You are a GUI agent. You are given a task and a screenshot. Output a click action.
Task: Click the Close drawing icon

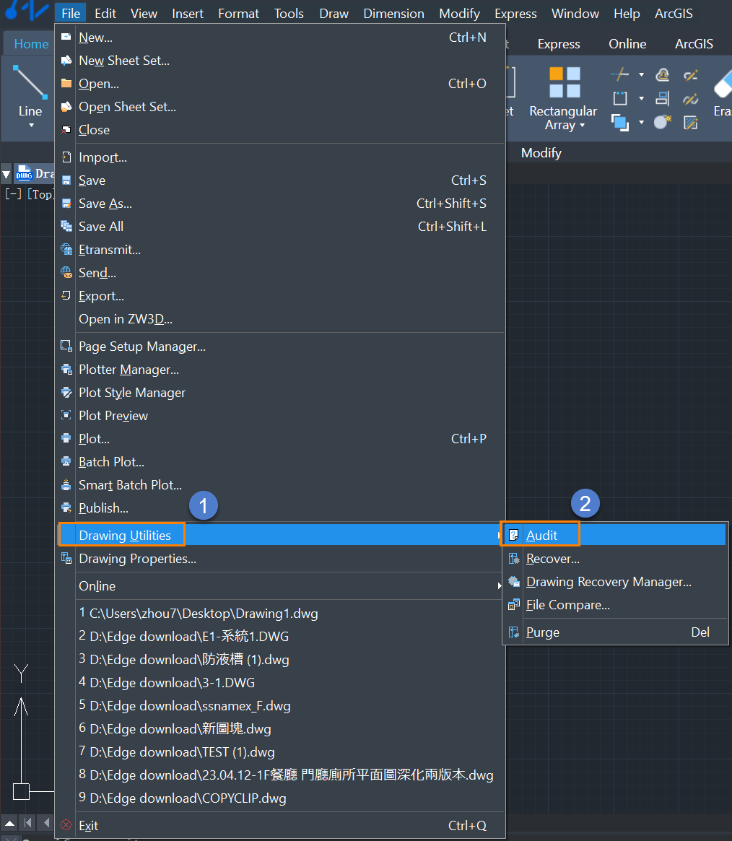click(x=66, y=129)
